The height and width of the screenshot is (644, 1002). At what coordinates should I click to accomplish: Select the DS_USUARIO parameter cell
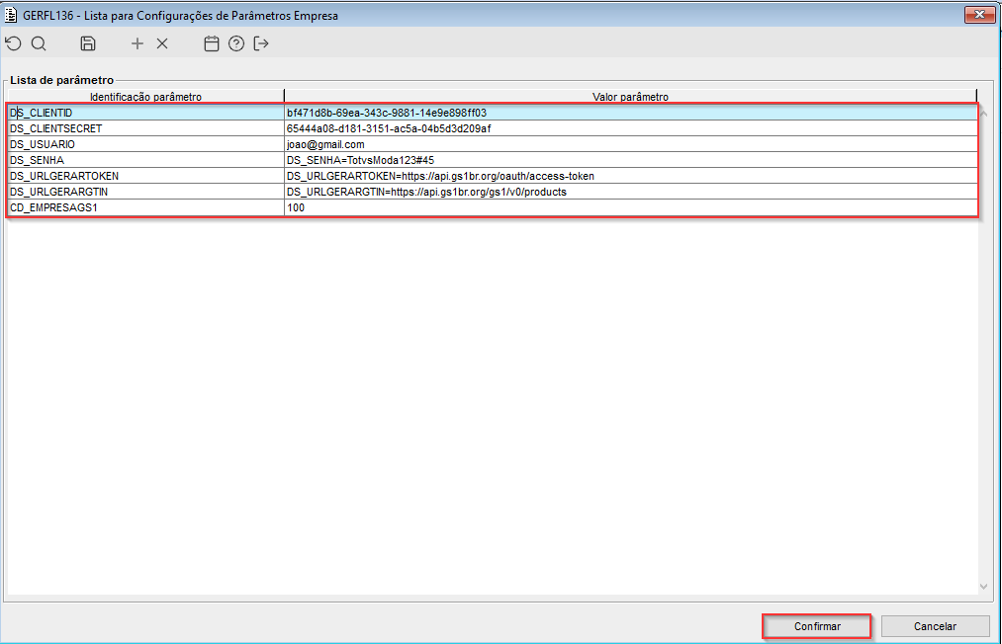145,144
